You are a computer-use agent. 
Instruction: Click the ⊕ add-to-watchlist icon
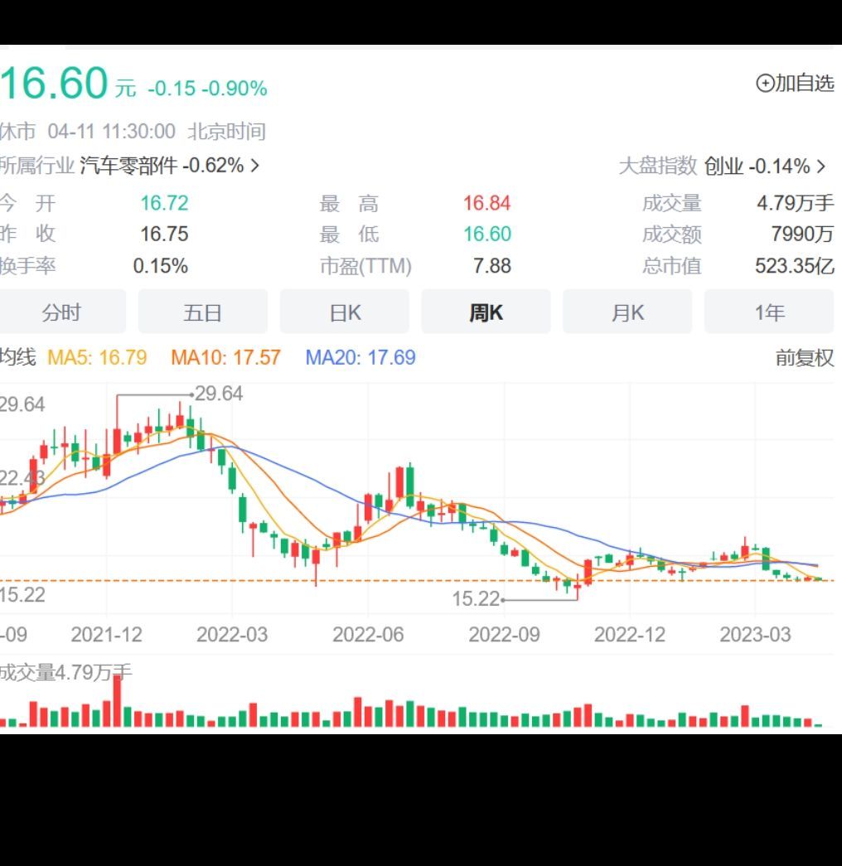(x=767, y=83)
